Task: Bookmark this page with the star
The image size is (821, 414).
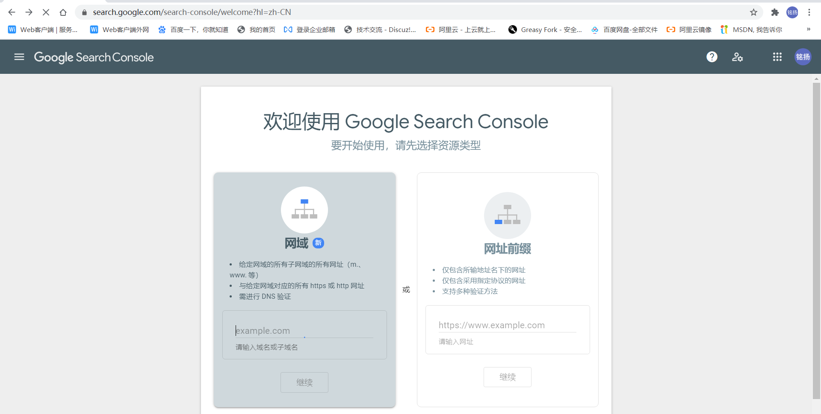Action: point(753,12)
